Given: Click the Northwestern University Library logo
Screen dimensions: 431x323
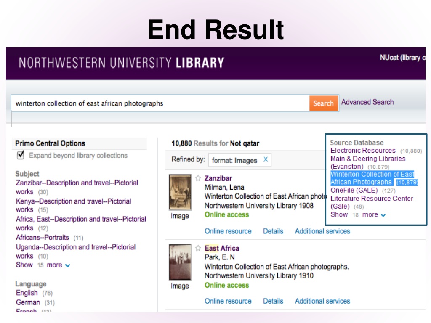Looking at the screenshot, I should pyautogui.click(x=122, y=63).
